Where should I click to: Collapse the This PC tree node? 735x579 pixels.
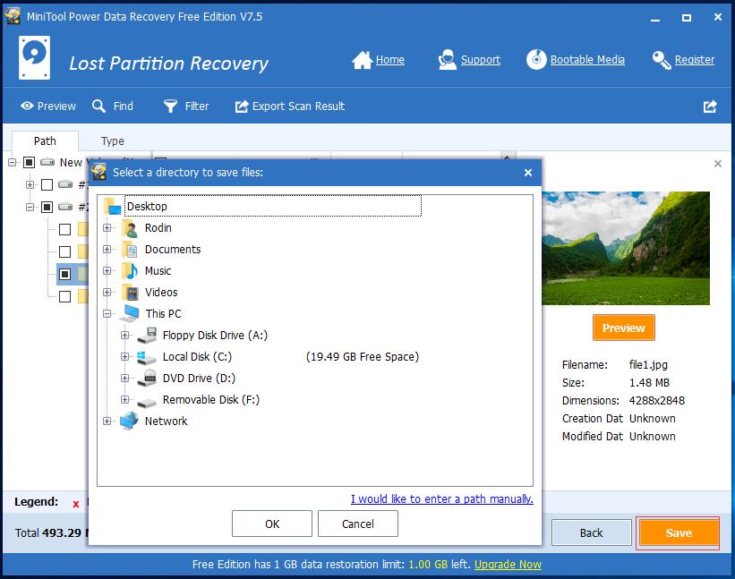[x=107, y=314]
